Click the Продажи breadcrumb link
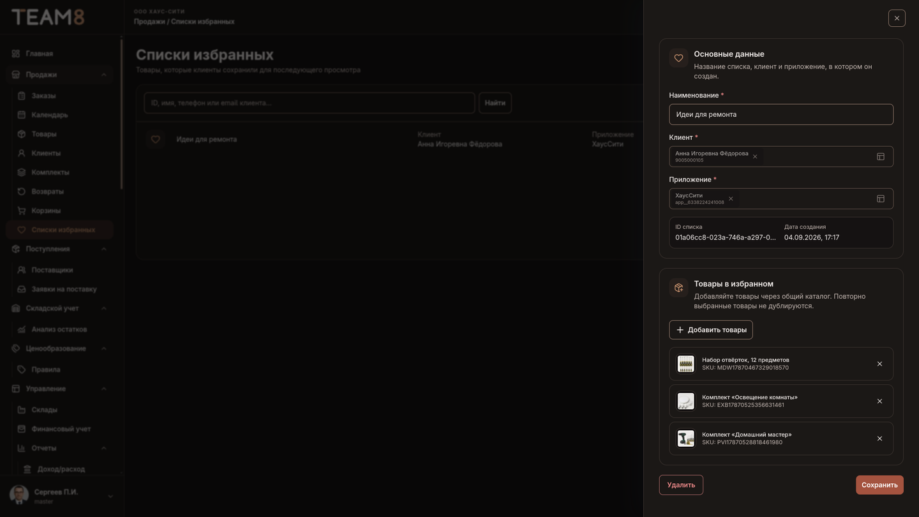This screenshot has height=517, width=919. [x=149, y=22]
